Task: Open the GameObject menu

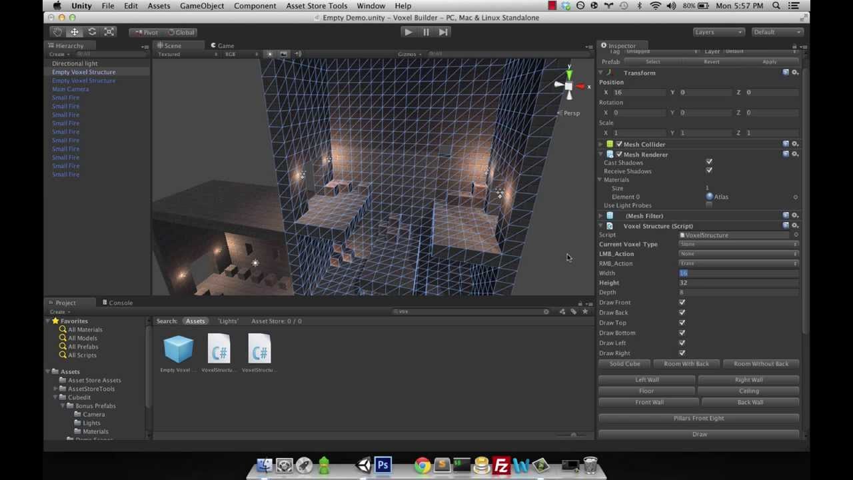Action: pos(202,6)
